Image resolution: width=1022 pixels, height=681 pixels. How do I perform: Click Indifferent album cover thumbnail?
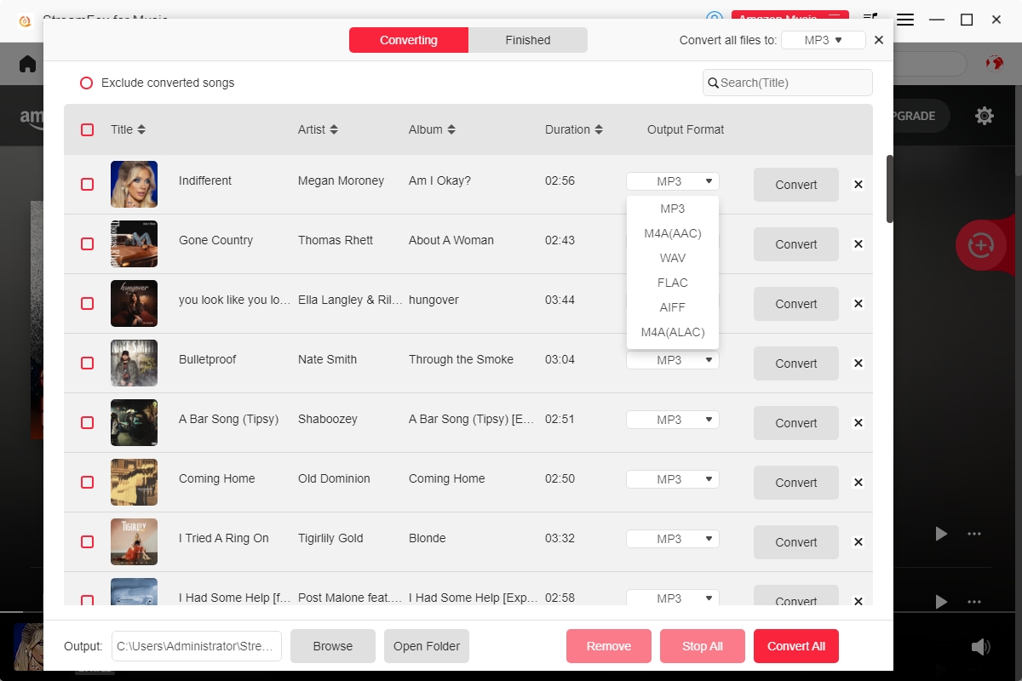pyautogui.click(x=134, y=184)
